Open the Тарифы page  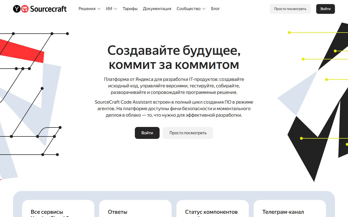pos(130,9)
